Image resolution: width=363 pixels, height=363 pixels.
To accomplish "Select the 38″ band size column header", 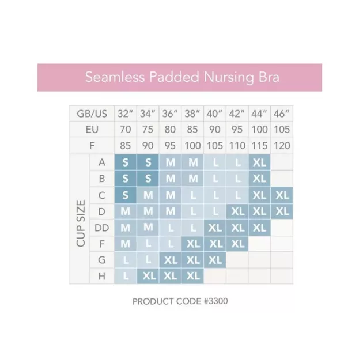I will (x=193, y=114).
